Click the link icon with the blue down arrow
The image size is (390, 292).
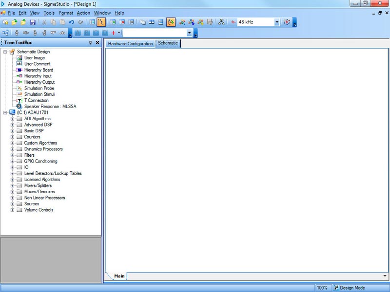pos(191,22)
